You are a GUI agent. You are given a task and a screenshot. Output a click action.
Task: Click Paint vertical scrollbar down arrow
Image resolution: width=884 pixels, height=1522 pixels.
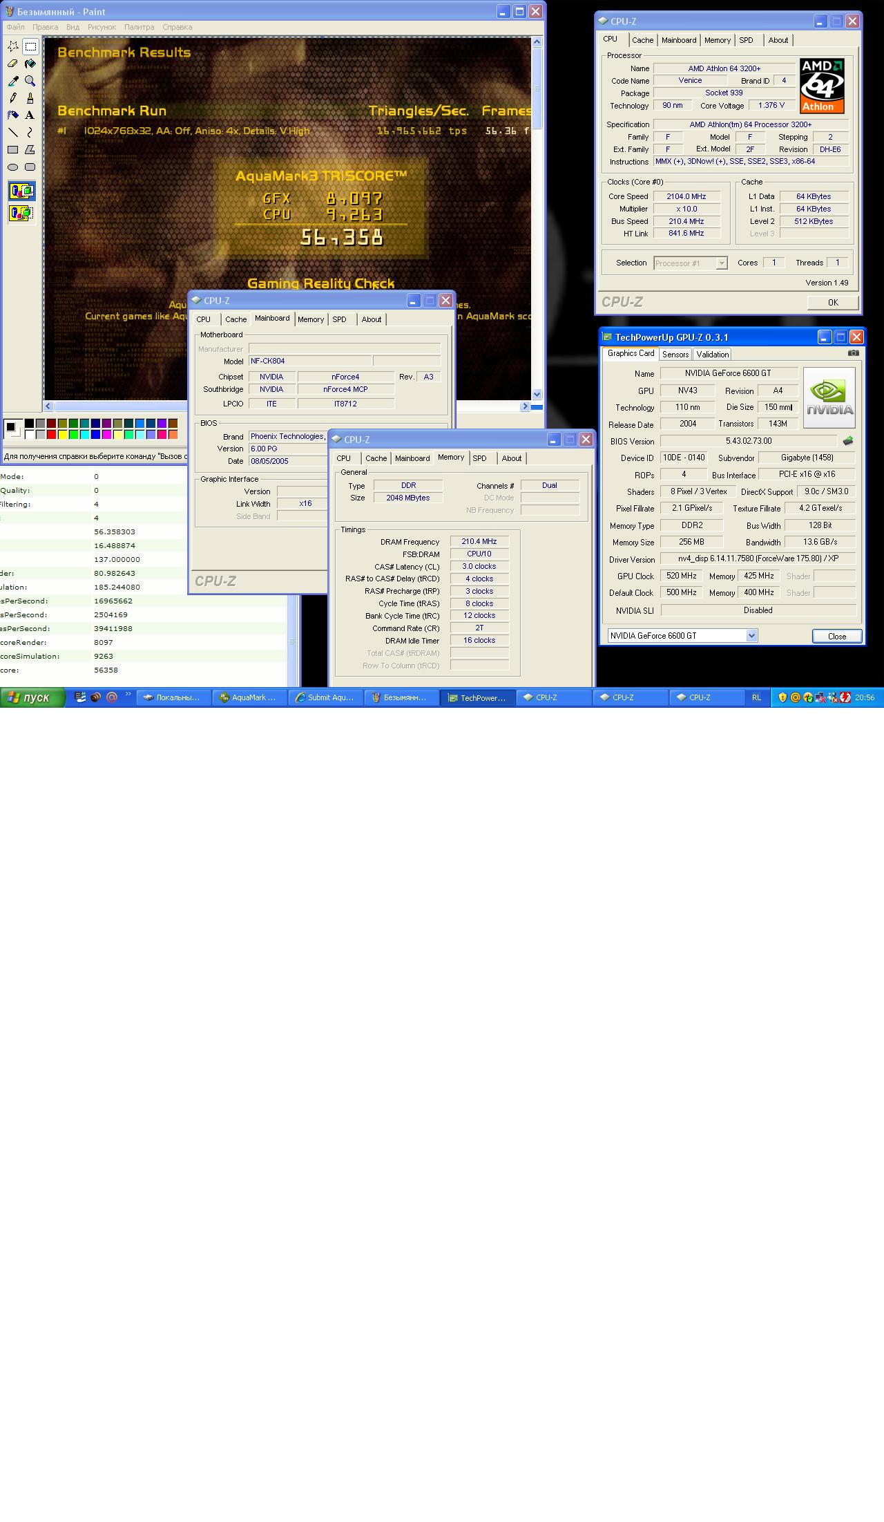[537, 394]
